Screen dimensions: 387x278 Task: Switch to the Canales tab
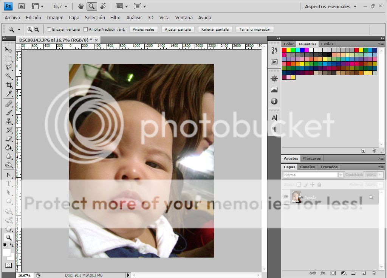[x=307, y=167]
